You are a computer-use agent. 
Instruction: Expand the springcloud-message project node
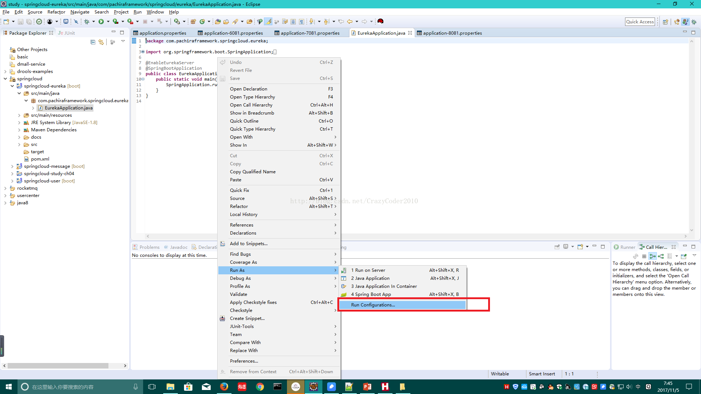[12, 166]
